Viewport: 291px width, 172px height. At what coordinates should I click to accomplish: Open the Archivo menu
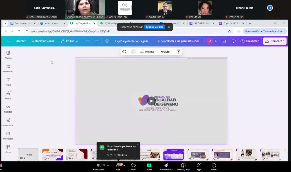pyautogui.click(x=21, y=41)
